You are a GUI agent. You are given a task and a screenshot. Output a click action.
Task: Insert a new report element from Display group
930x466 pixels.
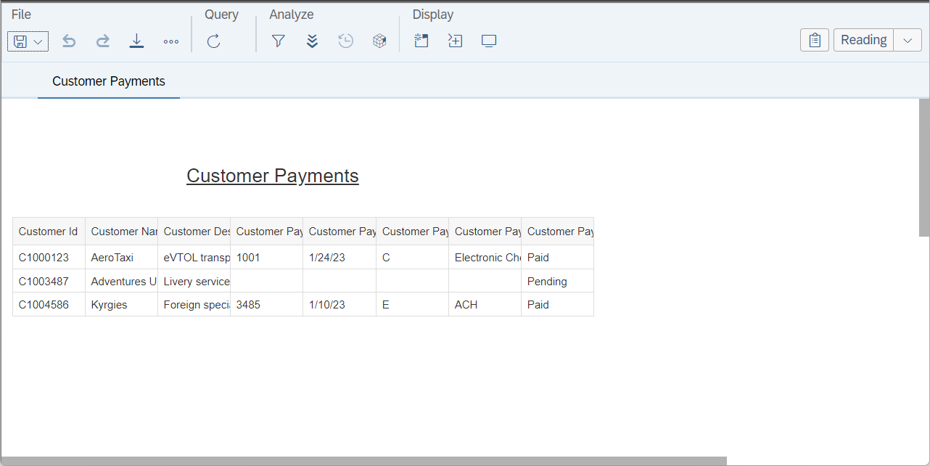point(421,41)
